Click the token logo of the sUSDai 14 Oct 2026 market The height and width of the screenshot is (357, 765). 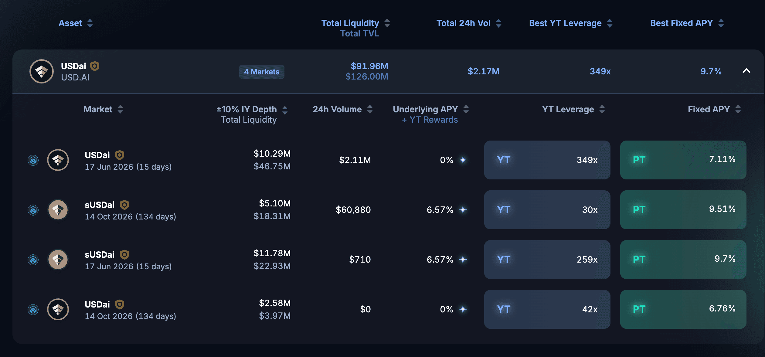pos(58,210)
